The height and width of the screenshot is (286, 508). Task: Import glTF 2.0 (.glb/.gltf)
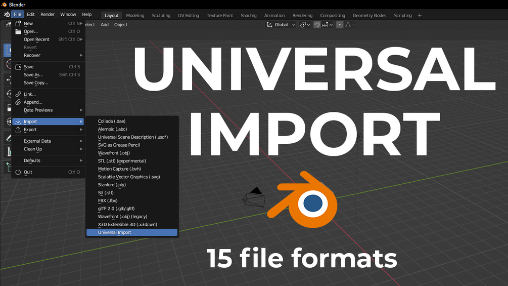point(132,209)
